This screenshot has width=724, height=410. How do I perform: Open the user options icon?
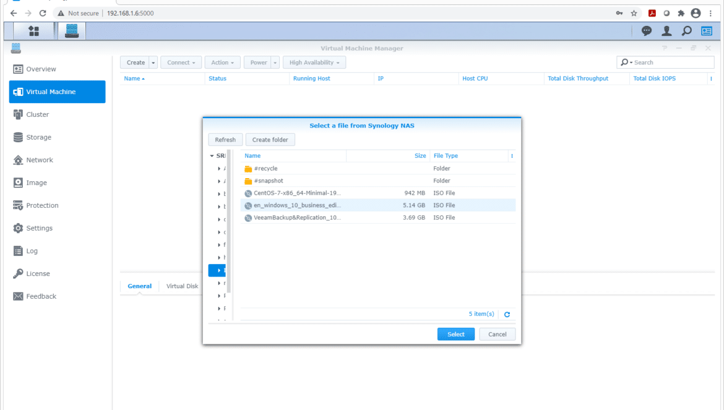(666, 31)
